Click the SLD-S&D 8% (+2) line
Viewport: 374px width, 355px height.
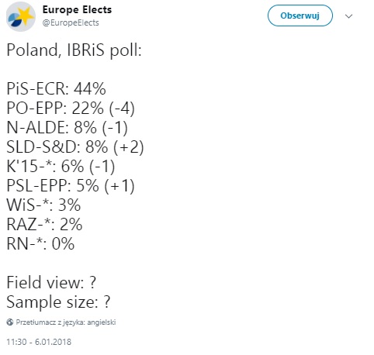pos(75,146)
